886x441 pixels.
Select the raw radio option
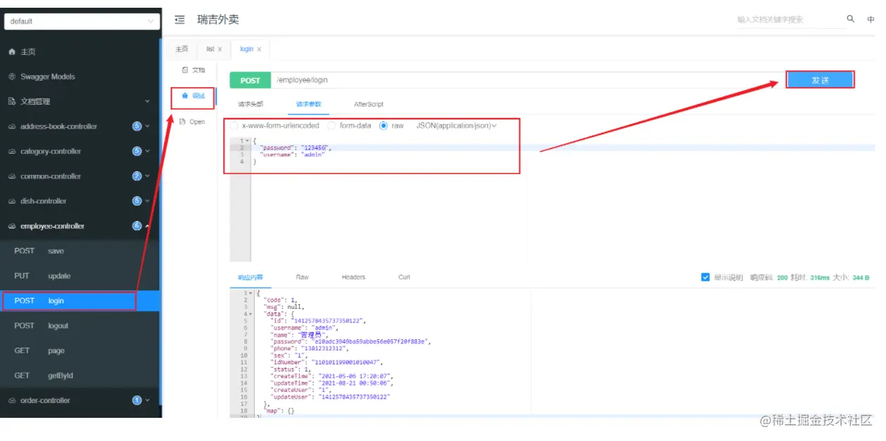383,126
